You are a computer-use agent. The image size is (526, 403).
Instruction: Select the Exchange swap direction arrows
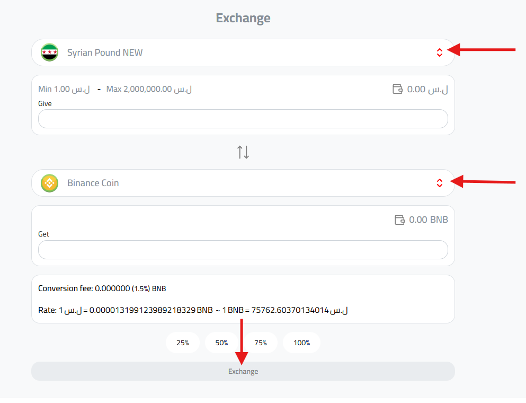[x=243, y=152]
